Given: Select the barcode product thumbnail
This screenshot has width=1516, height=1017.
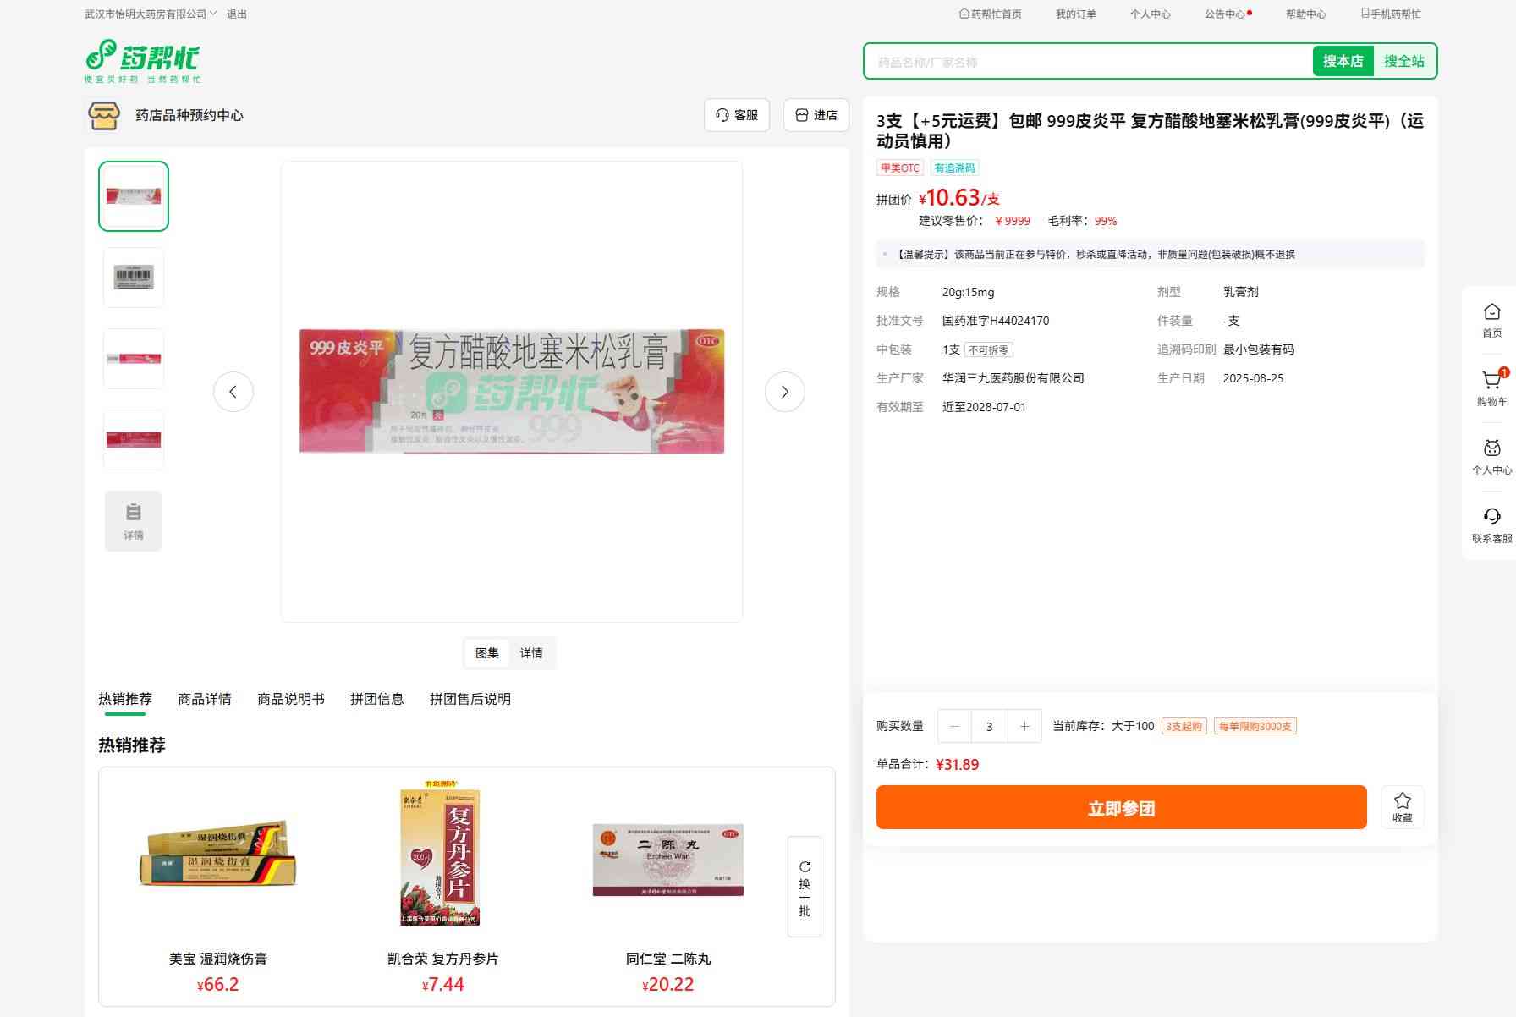Looking at the screenshot, I should [x=134, y=278].
